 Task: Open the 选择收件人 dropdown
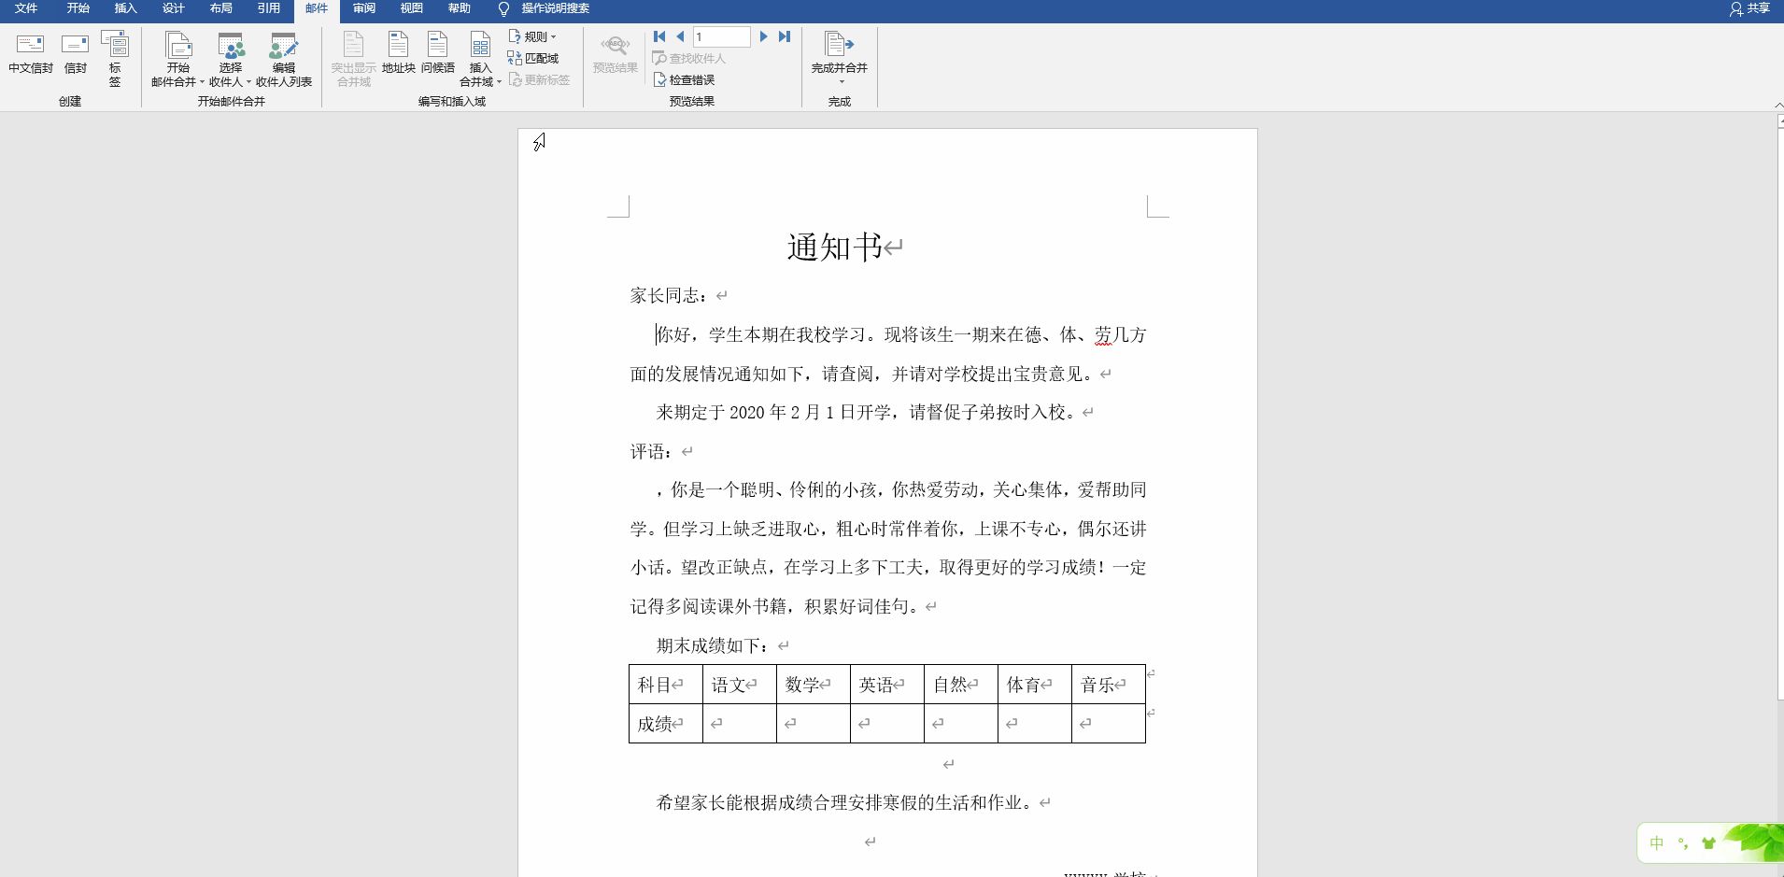(230, 59)
